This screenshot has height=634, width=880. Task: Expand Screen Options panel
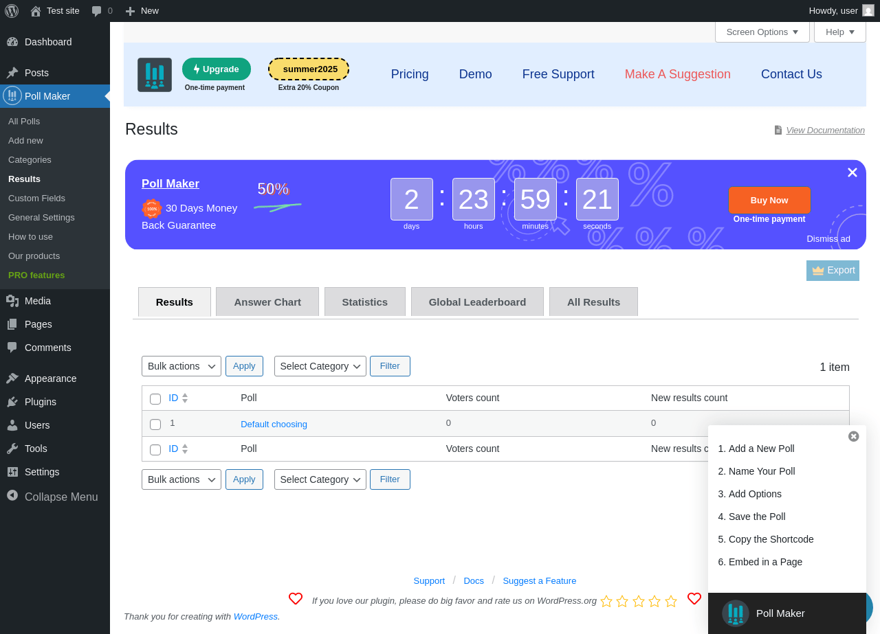tap(762, 32)
